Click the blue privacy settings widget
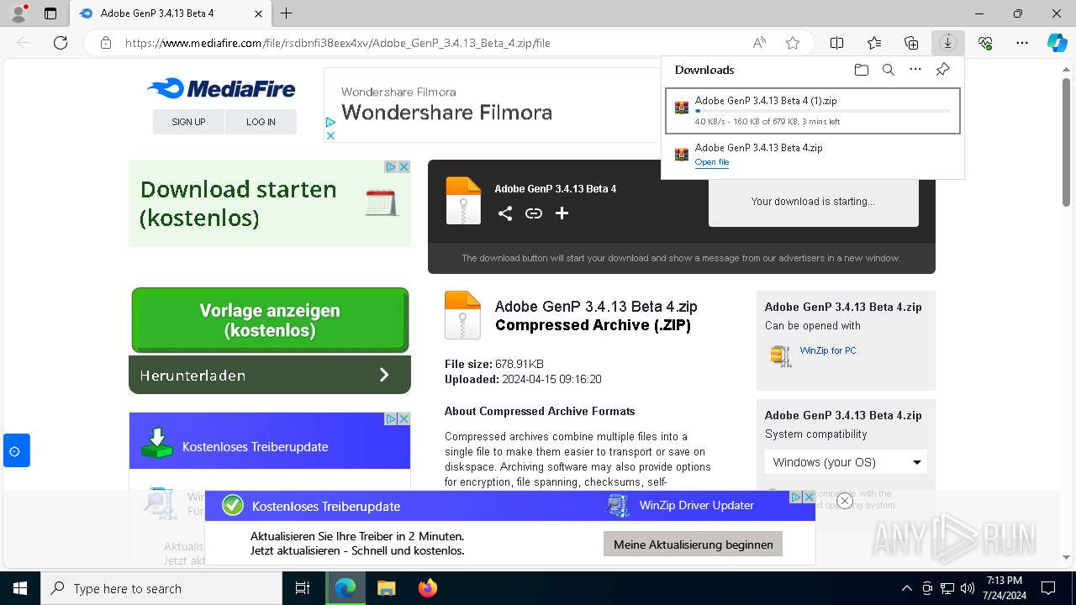Screen dimensions: 1076x605 [x=15, y=451]
